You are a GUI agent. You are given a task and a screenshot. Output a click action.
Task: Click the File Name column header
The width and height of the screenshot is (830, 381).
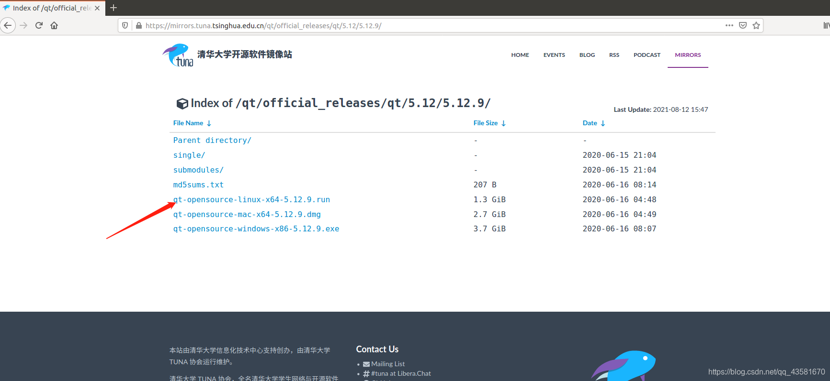(x=188, y=123)
